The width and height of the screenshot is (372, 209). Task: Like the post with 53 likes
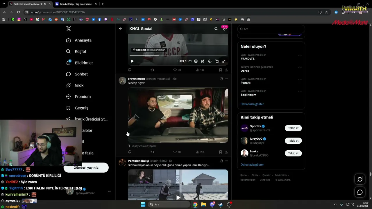point(177,70)
